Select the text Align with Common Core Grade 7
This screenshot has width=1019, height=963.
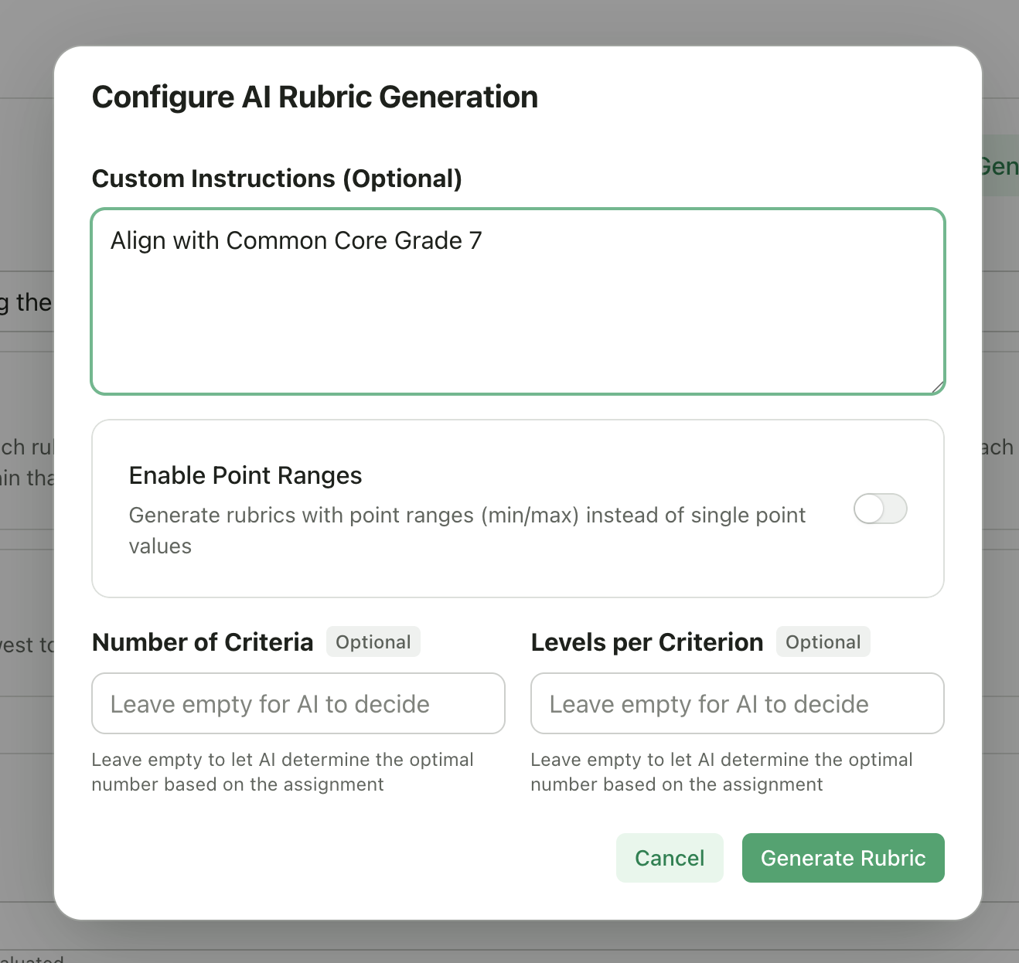296,240
